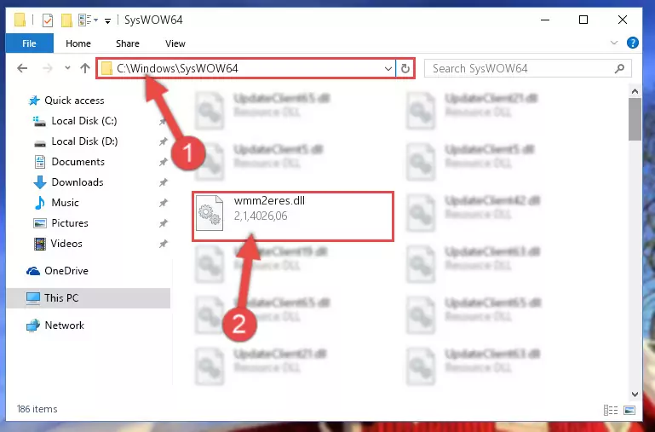655x432 pixels.
Task: Go forward using the forward arrow
Action: point(48,68)
